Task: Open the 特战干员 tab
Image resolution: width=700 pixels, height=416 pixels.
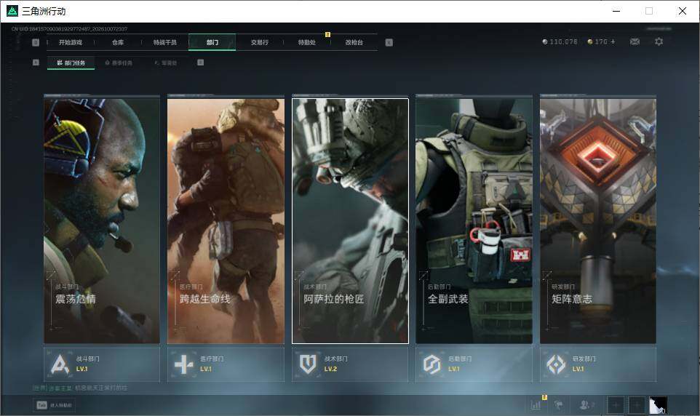Action: click(x=165, y=42)
